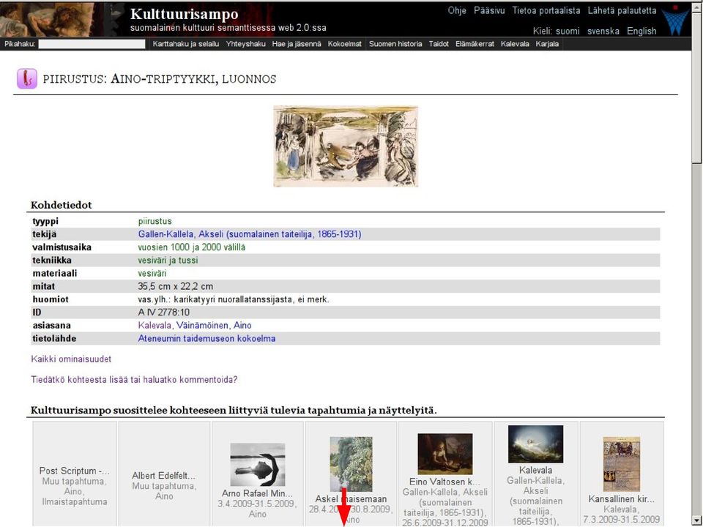
Task: Open Kalevala menu item in navigation bar
Action: point(515,44)
